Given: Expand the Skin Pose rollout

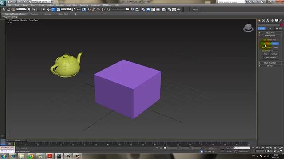Looking at the screenshot, I should [x=270, y=66].
